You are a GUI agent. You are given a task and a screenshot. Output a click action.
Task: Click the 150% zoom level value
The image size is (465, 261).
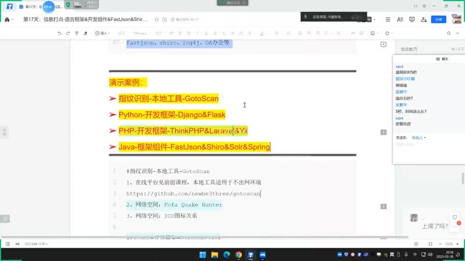(449, 244)
